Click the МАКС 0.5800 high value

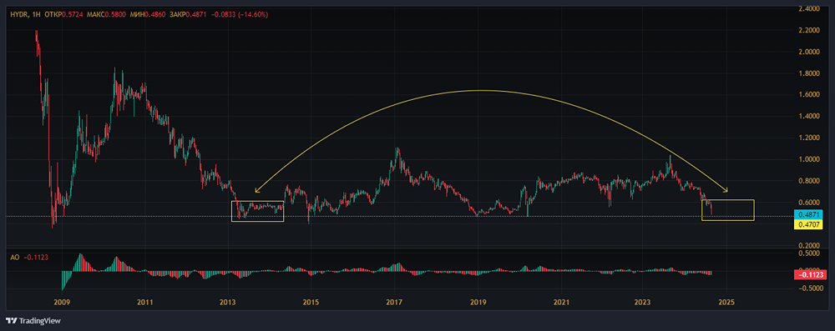point(107,14)
